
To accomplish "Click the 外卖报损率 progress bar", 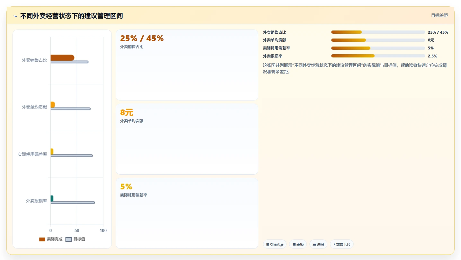I will pos(378,56).
